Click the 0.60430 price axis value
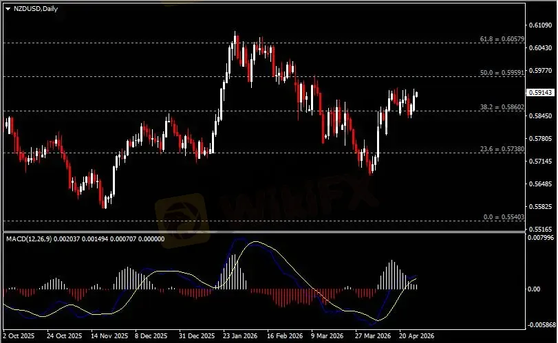The height and width of the screenshot is (343, 558). 540,47
